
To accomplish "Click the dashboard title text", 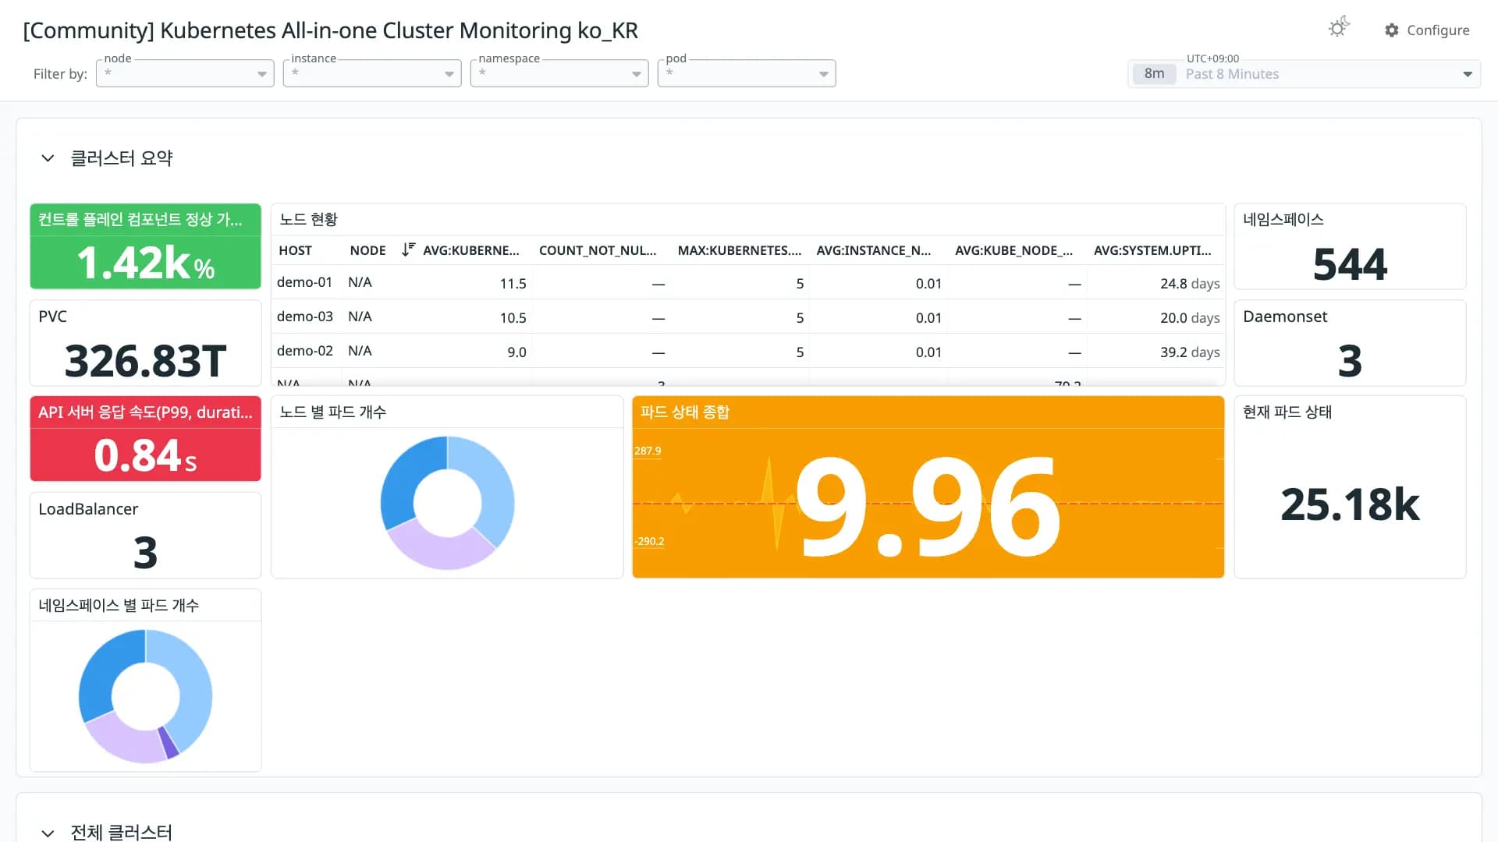I will 330,30.
